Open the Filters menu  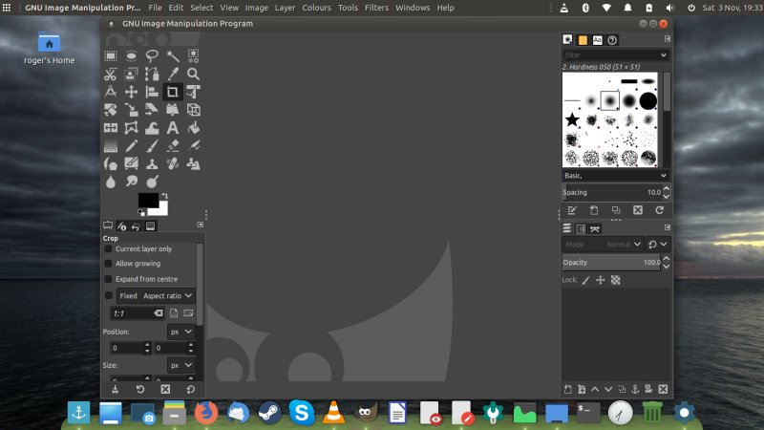376,8
